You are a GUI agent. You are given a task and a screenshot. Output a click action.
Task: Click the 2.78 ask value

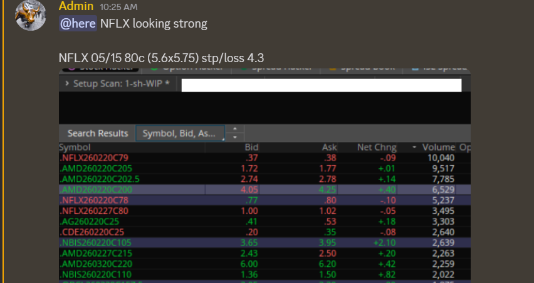(328, 179)
